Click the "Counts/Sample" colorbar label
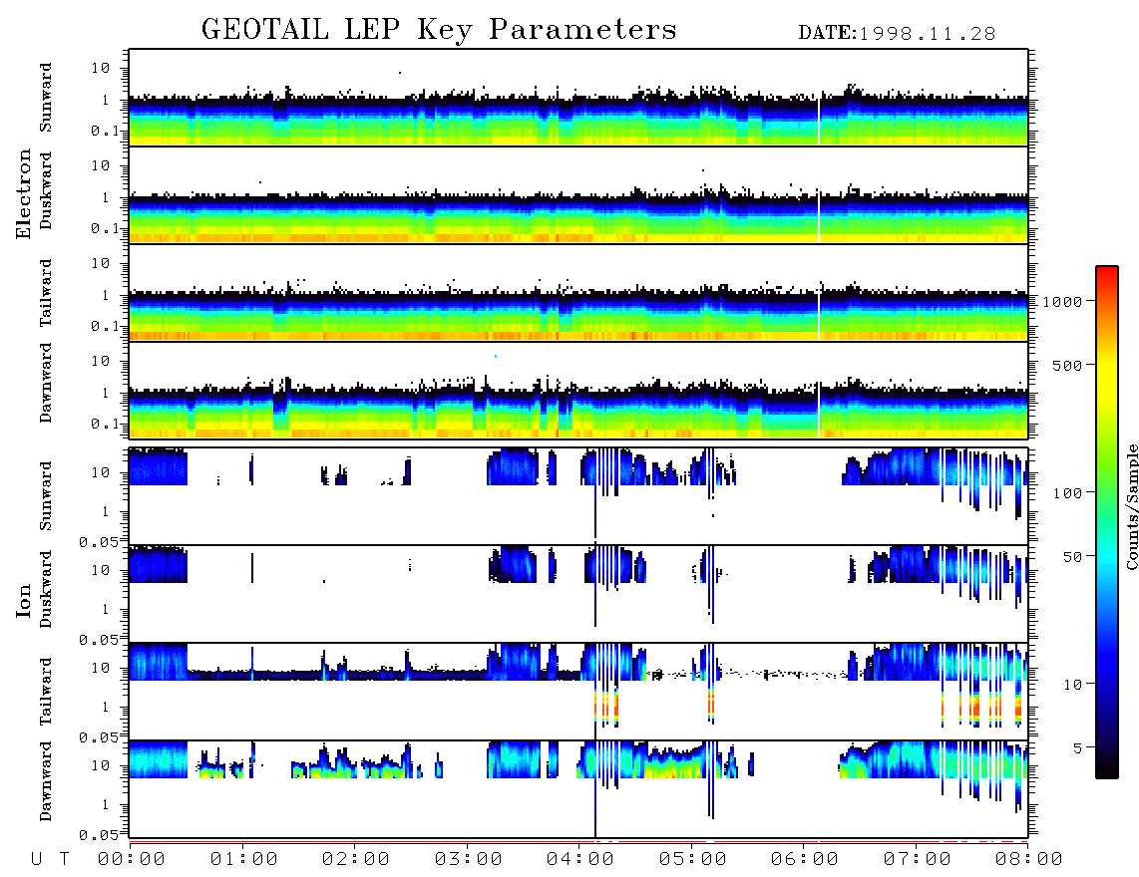Viewport: 1139px width, 877px height. point(1131,507)
